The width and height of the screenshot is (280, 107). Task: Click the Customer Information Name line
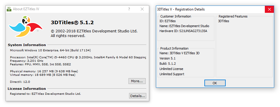pyautogui.click(x=184, y=26)
